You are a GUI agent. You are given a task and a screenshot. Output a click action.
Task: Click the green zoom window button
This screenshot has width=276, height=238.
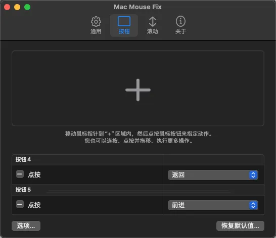(27, 7)
